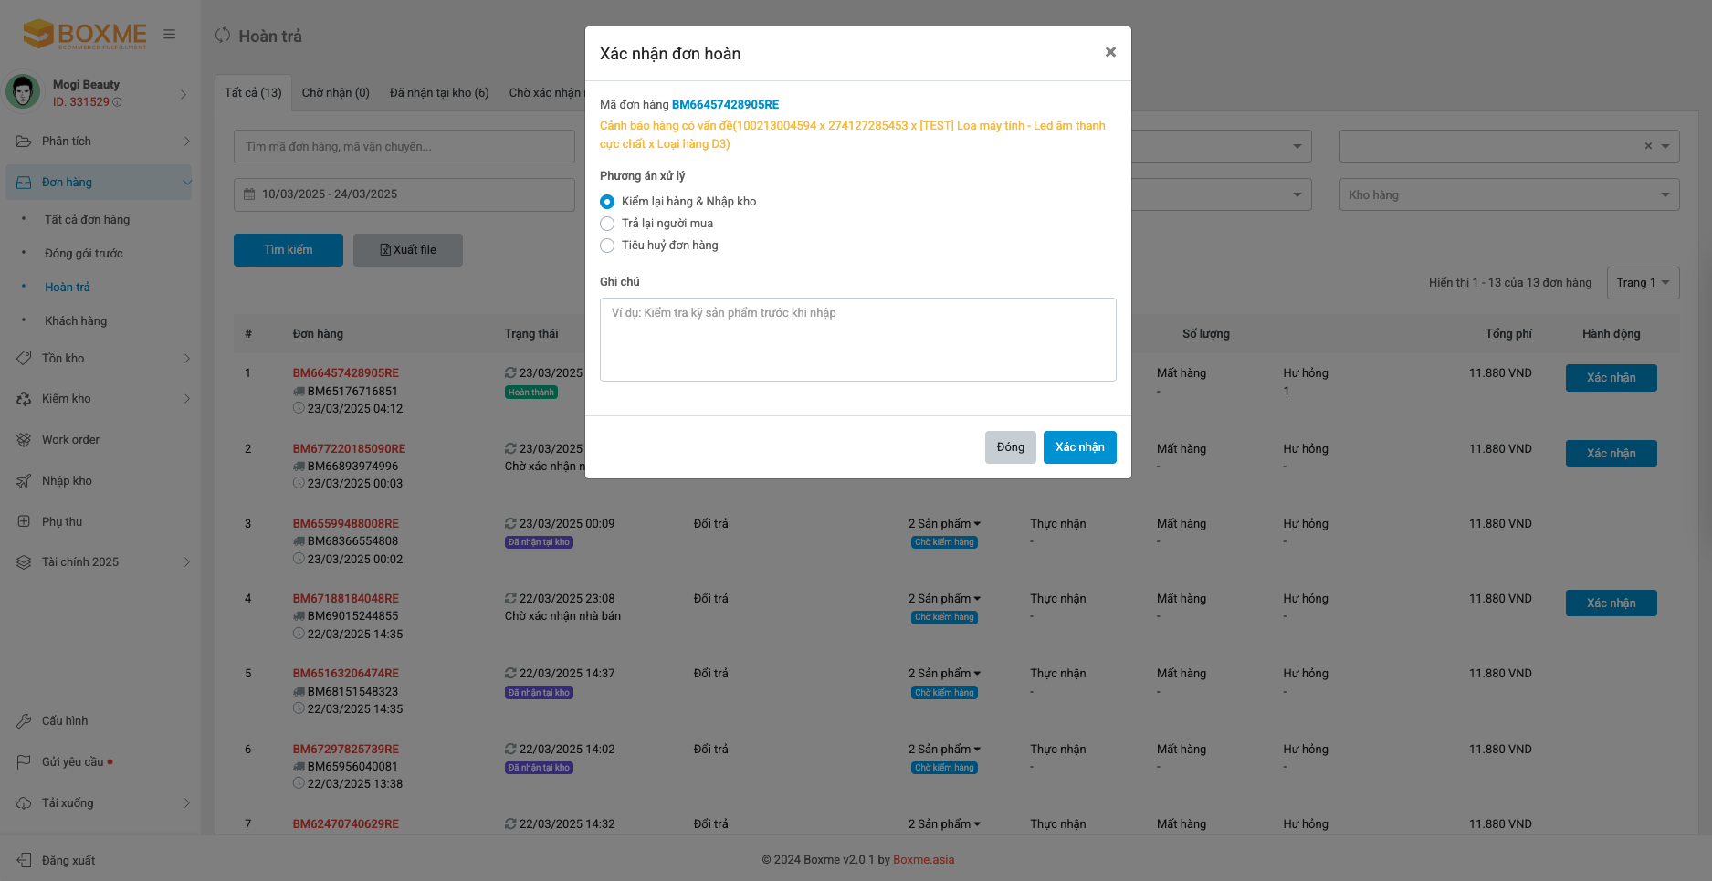This screenshot has height=881, width=1712.
Task: Select the Trả lại người mua radio button
Action: [x=607, y=224]
